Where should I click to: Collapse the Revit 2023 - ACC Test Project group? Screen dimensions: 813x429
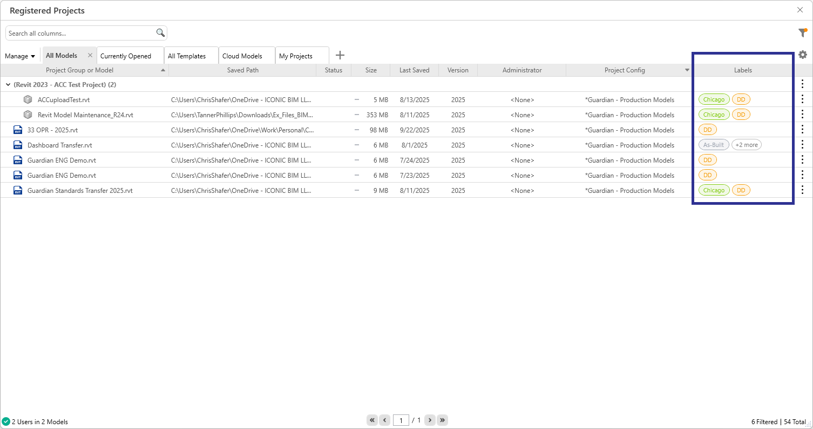point(8,85)
